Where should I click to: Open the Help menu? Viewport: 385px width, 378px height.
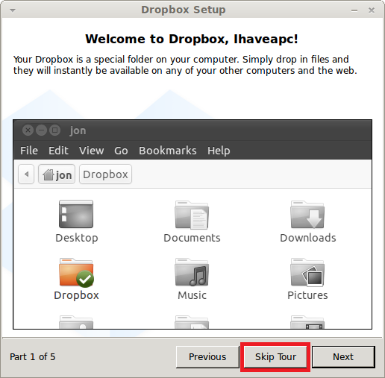tap(219, 151)
